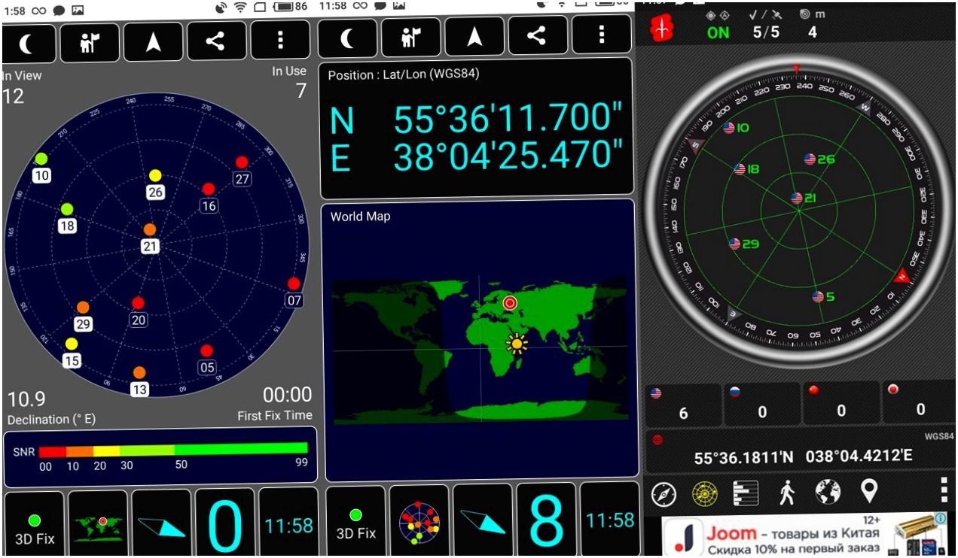
Task: Tap the 11:58 clock tile on middle screen
Action: click(x=609, y=519)
